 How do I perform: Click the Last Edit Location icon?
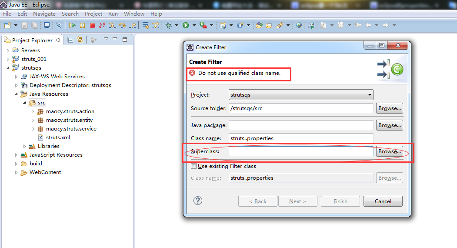click(358, 25)
